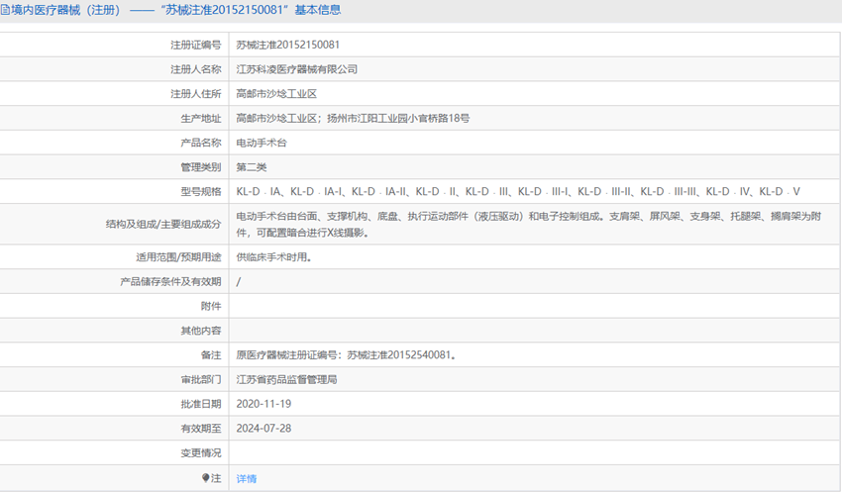Click the lightbulb icon next to 注
Viewport: 842px width, 493px height.
click(x=205, y=478)
